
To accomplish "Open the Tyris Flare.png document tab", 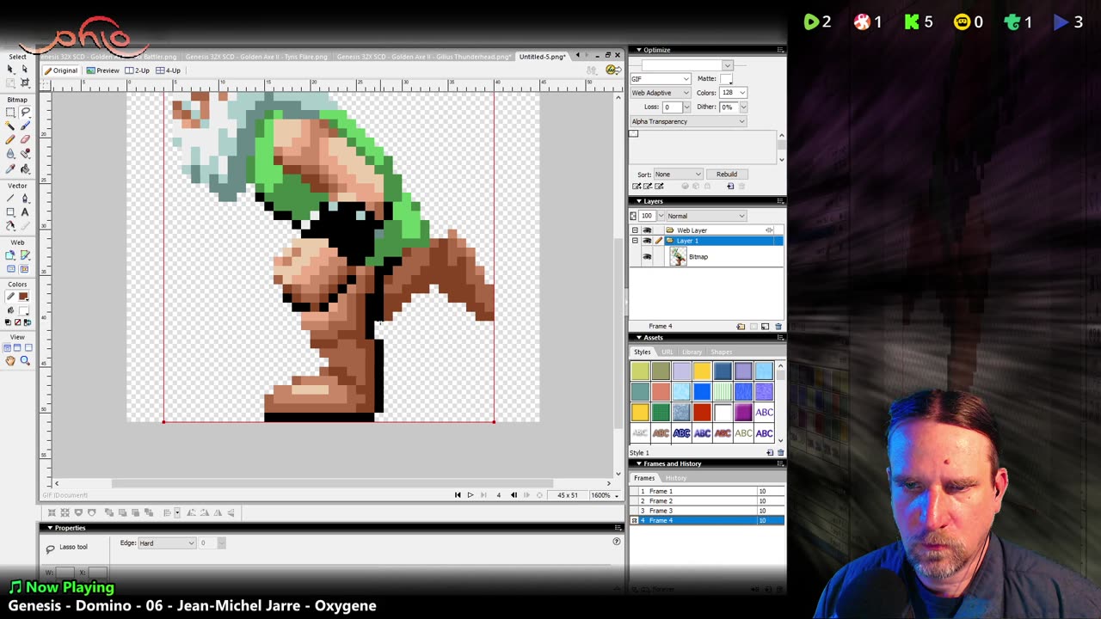I will pyautogui.click(x=257, y=57).
